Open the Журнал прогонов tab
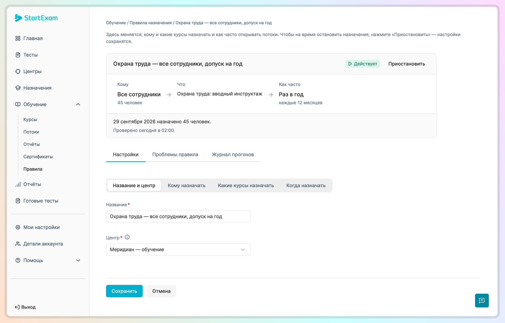Screen dimensions: 505x323 click(233, 155)
